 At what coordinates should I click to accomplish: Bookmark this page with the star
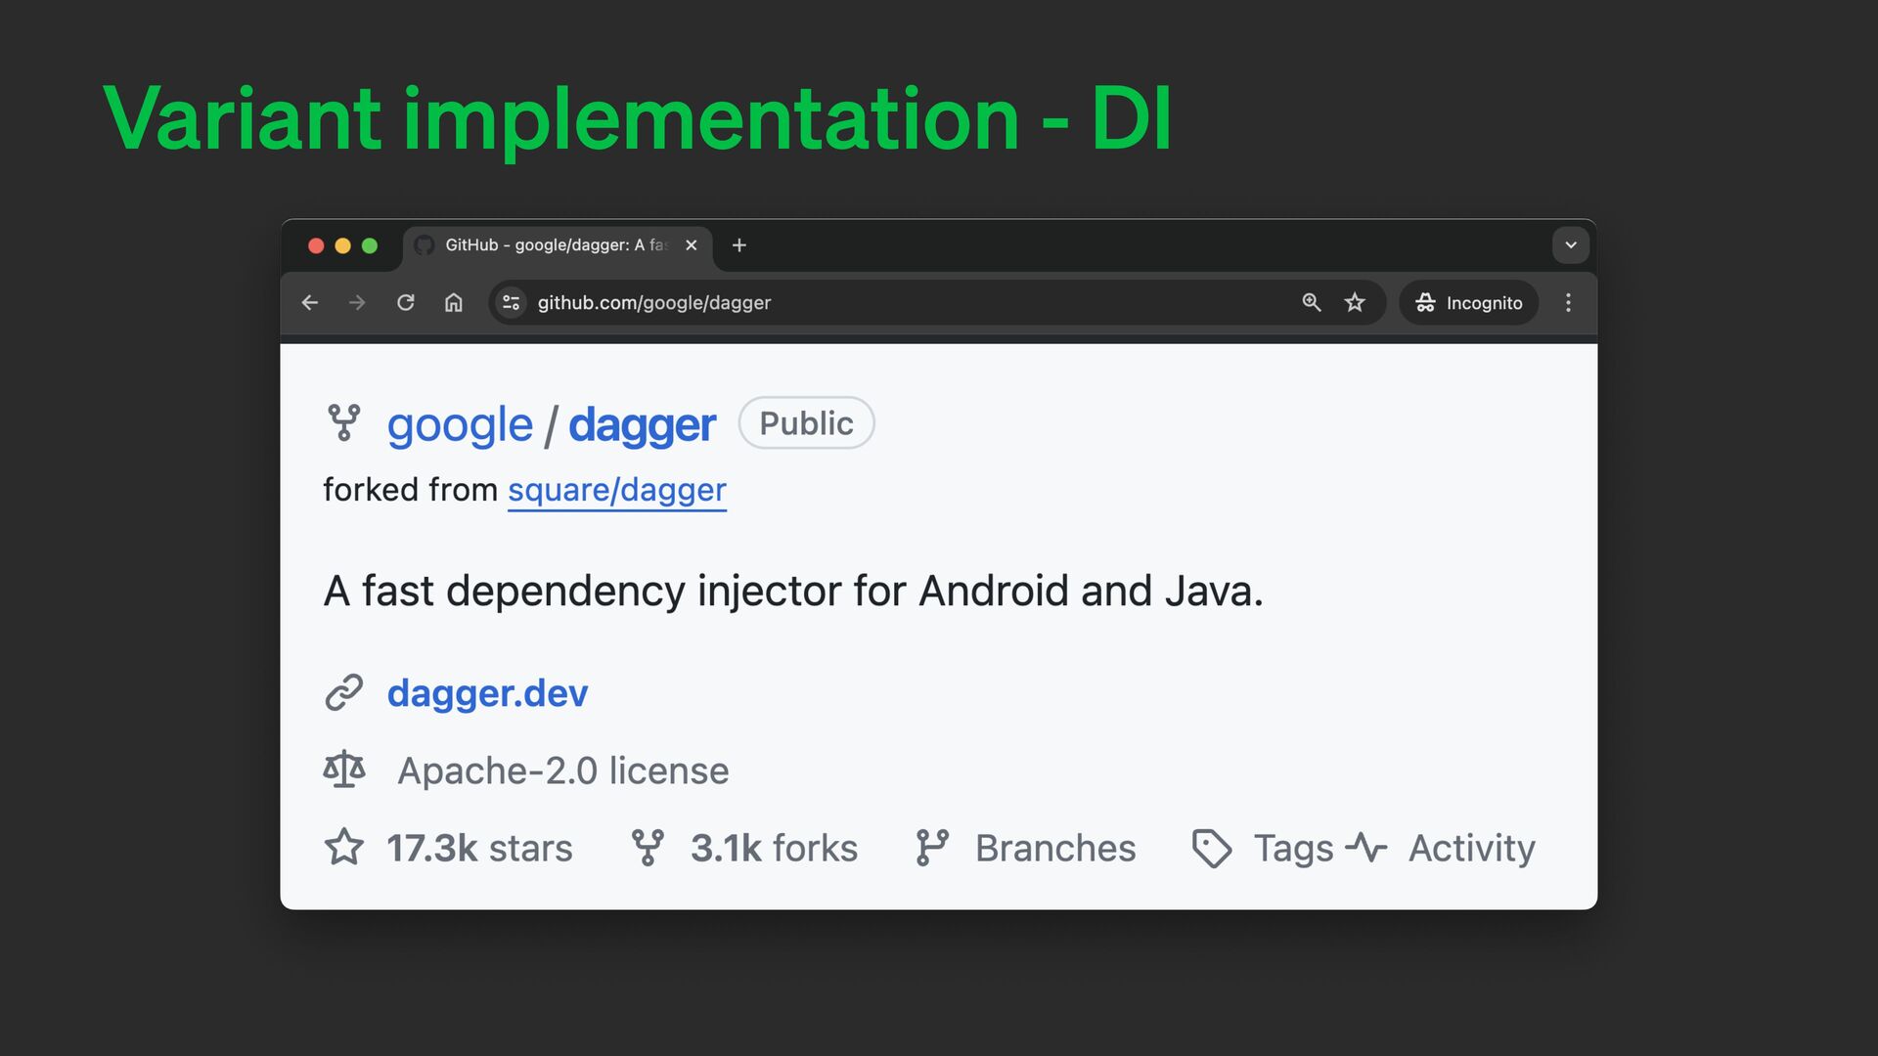[1355, 303]
